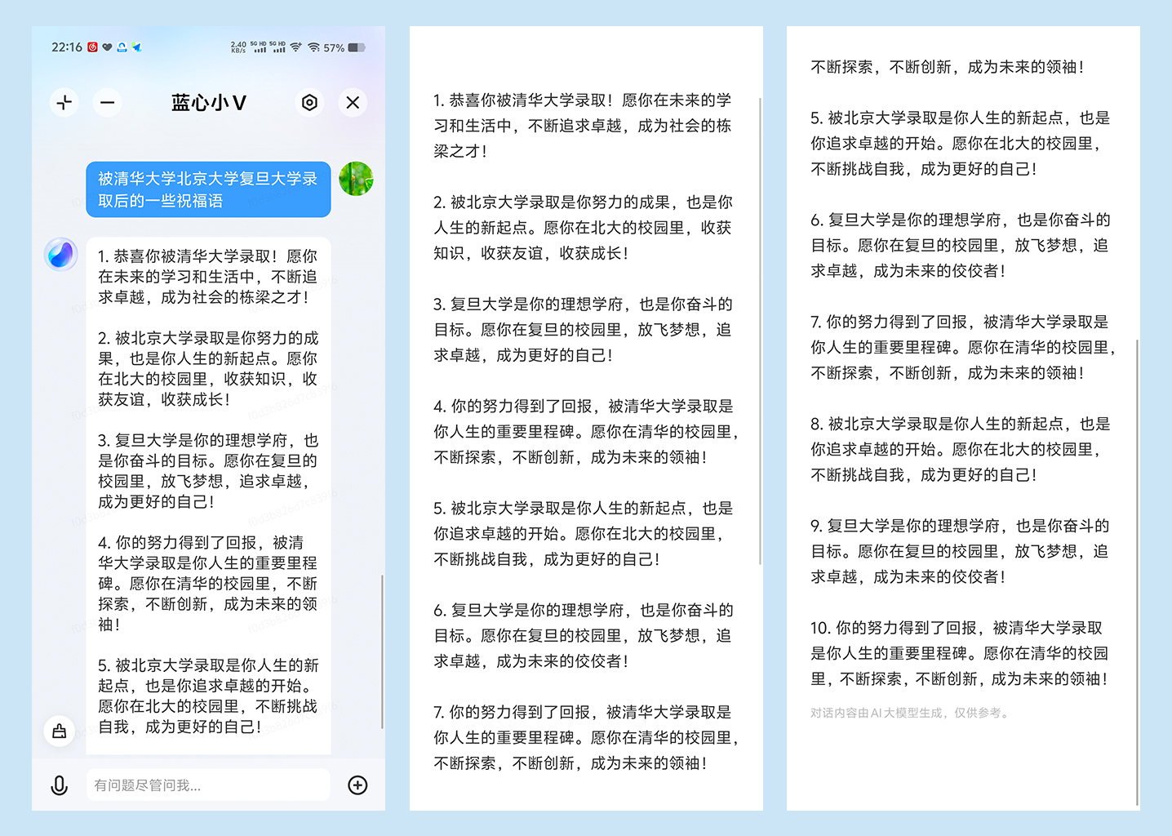Screen dimensions: 1172x836
Task: Tap the blue user message bubble 被清华大学北京大学复旦大学录取后的一些祝福语
Action: click(208, 189)
